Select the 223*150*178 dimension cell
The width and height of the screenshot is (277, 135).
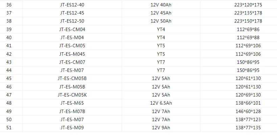248,21
